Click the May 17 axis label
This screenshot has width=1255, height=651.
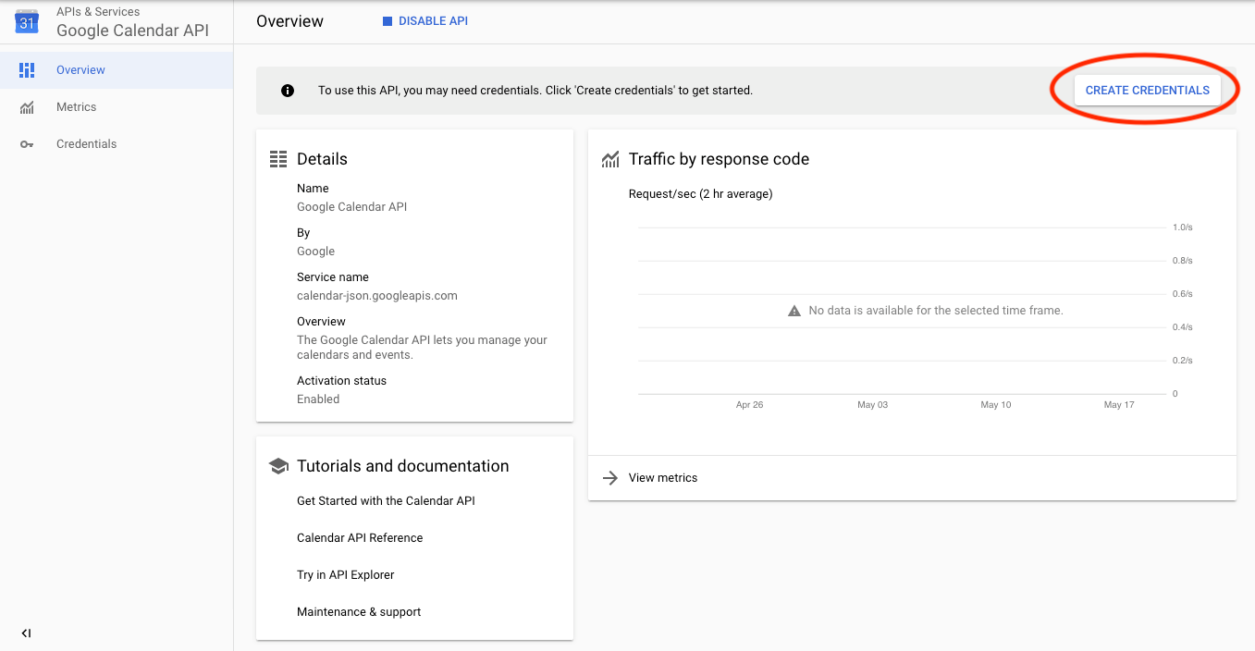click(1119, 405)
